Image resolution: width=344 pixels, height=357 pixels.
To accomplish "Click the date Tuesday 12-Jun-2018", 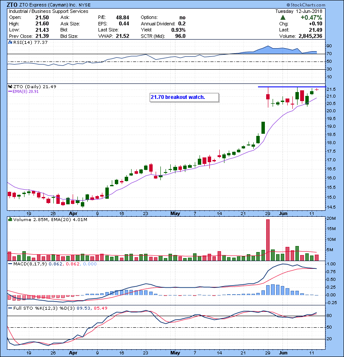I will (299, 11).
